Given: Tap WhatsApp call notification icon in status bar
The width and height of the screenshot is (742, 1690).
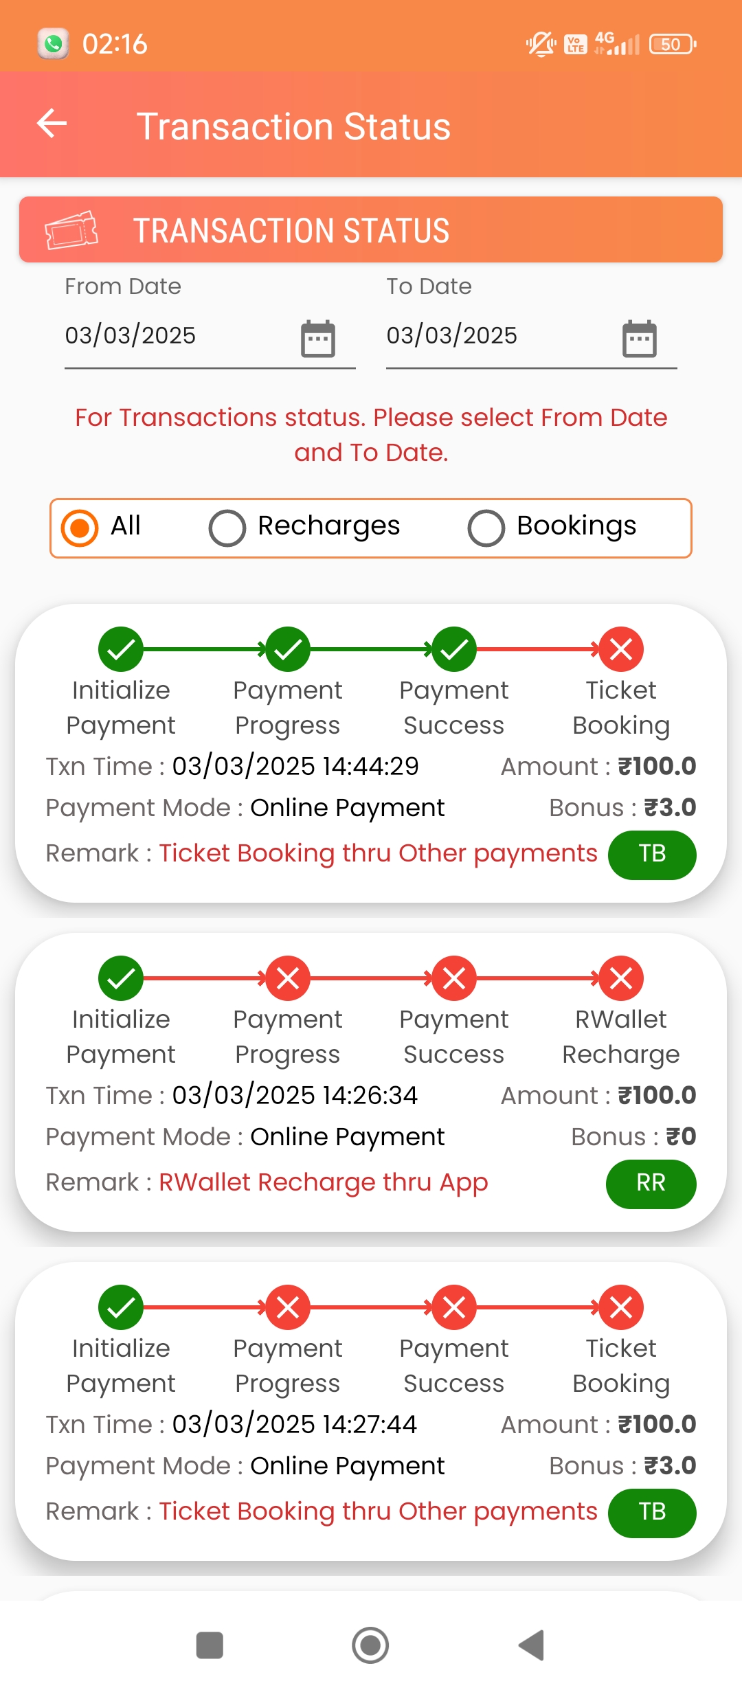Looking at the screenshot, I should (53, 44).
